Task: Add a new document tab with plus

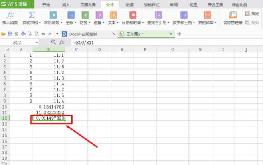Action: (x=179, y=34)
